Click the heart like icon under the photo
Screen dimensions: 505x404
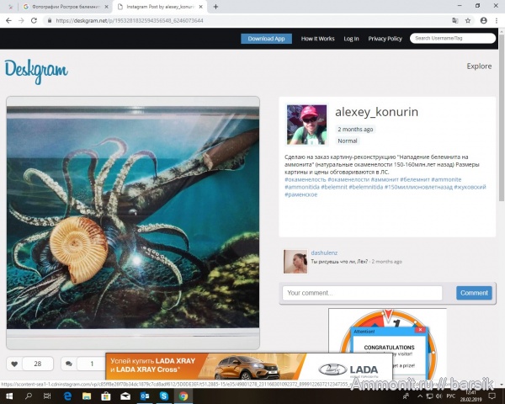coord(15,364)
